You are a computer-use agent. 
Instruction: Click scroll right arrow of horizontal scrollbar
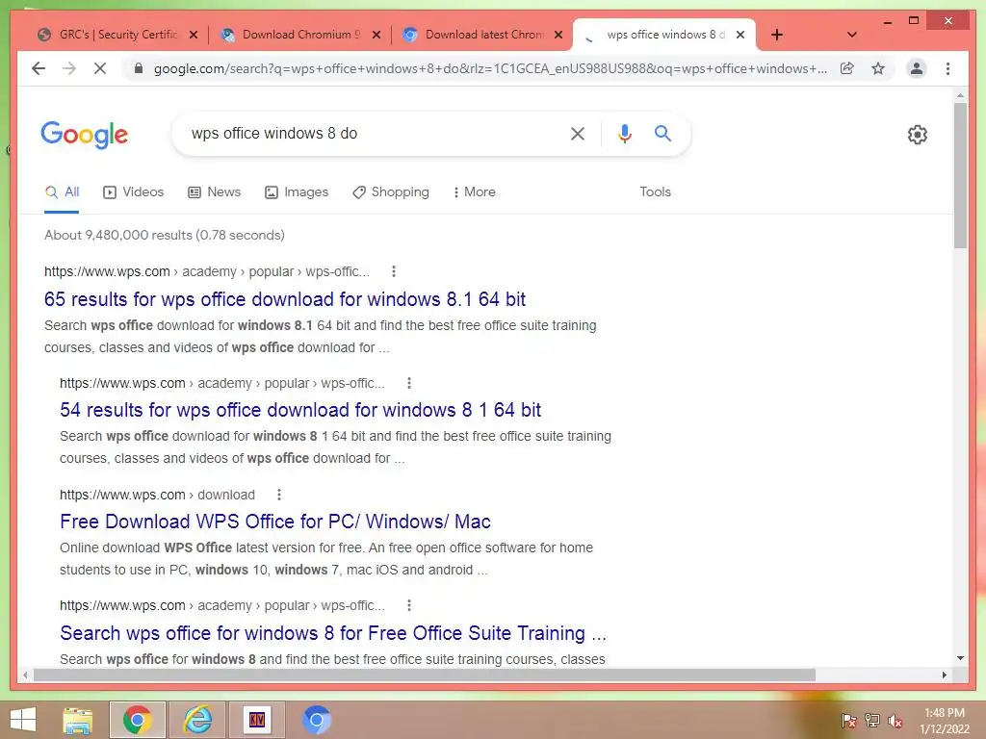pyautogui.click(x=945, y=675)
